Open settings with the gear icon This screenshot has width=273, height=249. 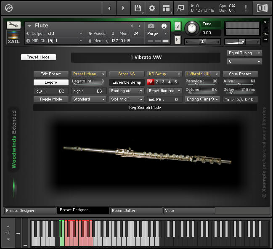pos(152,8)
